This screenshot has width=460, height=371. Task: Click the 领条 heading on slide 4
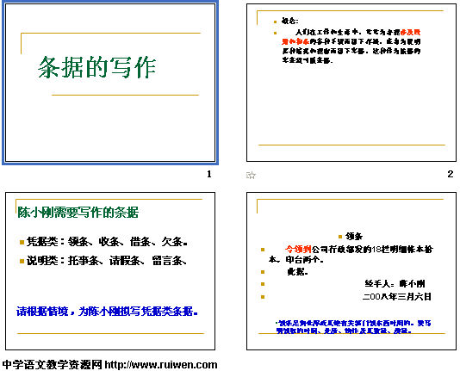[x=354, y=236]
